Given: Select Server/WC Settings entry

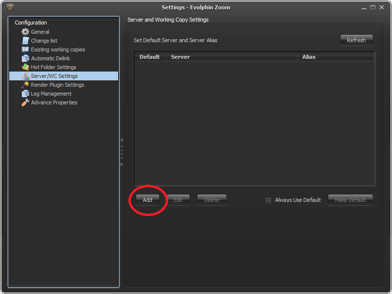Looking at the screenshot, I should (64, 76).
